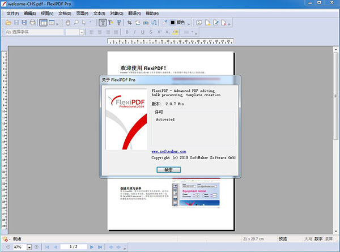Select the Zoom magnifier tool
The height and width of the screenshot is (252, 340).
(76, 23)
